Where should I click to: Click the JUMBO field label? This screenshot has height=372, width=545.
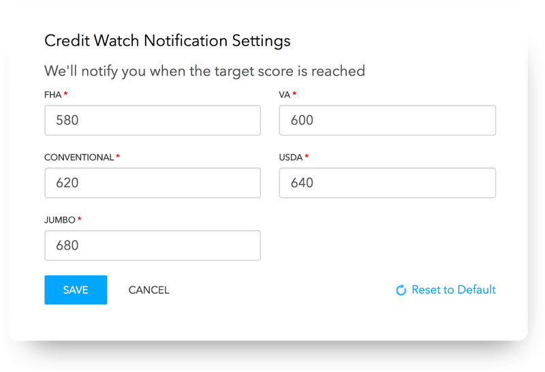click(60, 219)
